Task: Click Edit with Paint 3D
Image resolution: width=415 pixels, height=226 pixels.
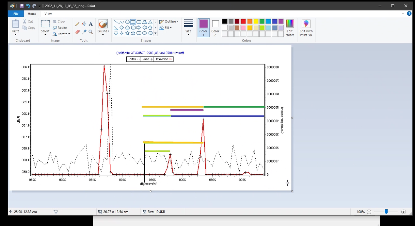Action: pos(306,27)
